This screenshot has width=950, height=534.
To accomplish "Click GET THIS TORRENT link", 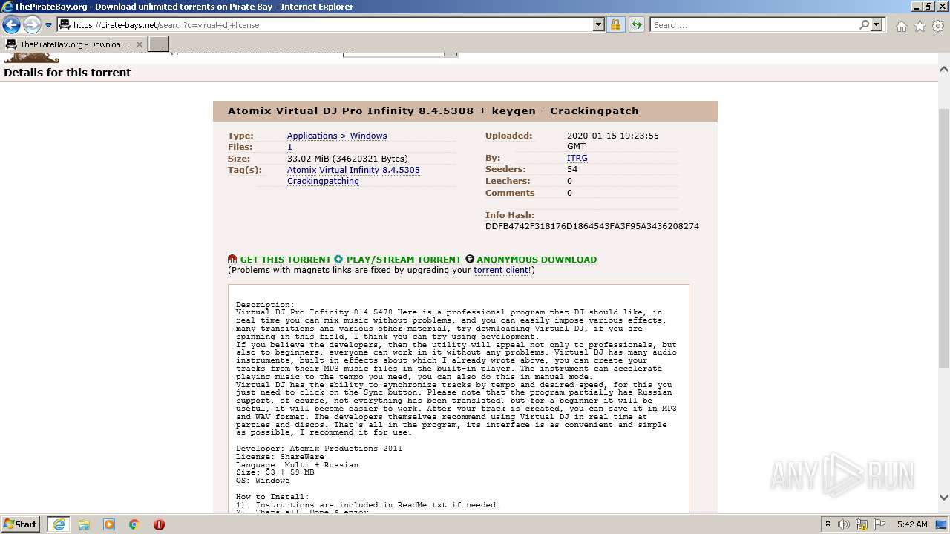I will [286, 260].
